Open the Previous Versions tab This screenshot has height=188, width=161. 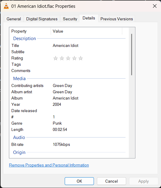click(x=117, y=19)
